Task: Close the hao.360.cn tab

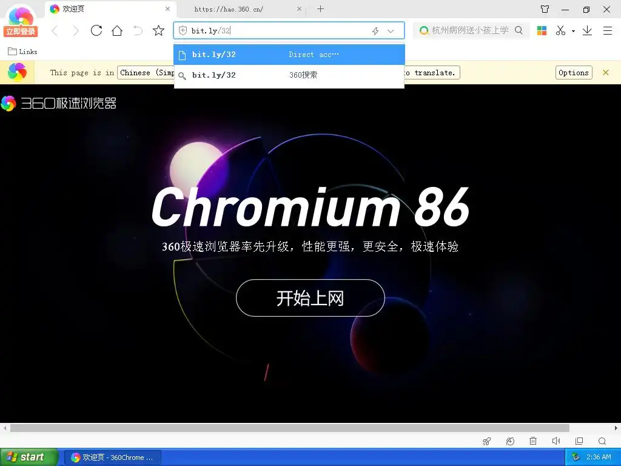Action: [299, 8]
